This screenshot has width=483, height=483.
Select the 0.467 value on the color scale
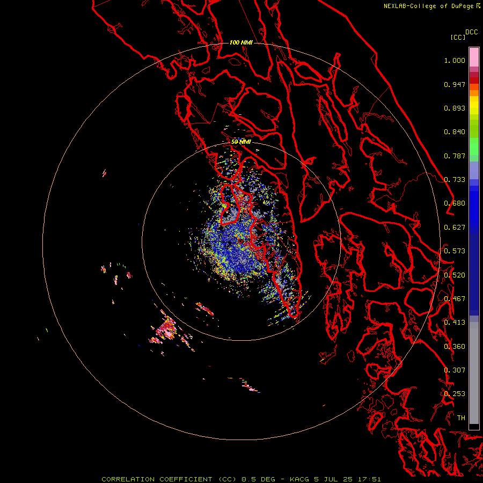coord(455,299)
